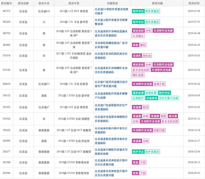Select the date 2019-05-03
Image resolution: width=205 pixels, height=179 pixels.
[194, 70]
